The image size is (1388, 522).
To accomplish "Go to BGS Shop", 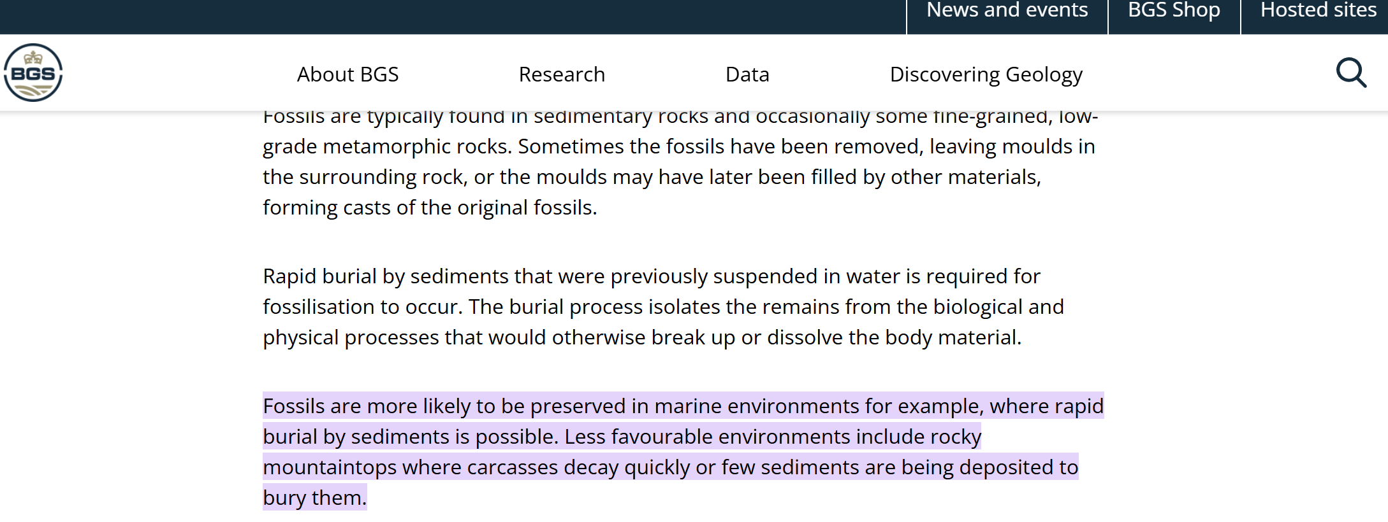I will tap(1174, 10).
